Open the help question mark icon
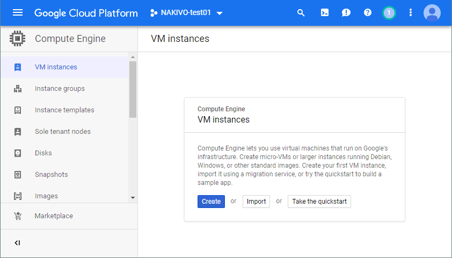452x258 pixels. [x=368, y=13]
